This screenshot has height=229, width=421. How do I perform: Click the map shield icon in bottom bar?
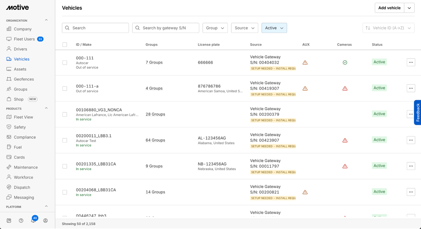[9, 220]
